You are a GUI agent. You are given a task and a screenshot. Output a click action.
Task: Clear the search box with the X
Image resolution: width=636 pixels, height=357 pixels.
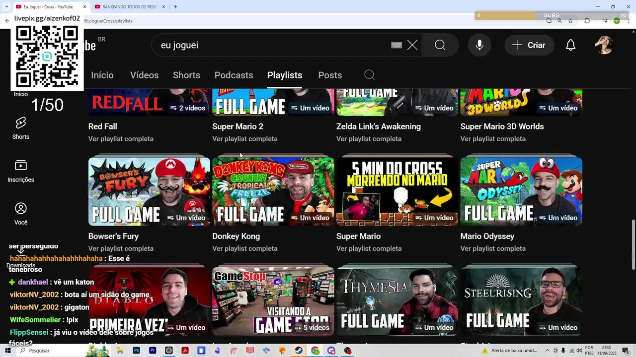point(412,45)
